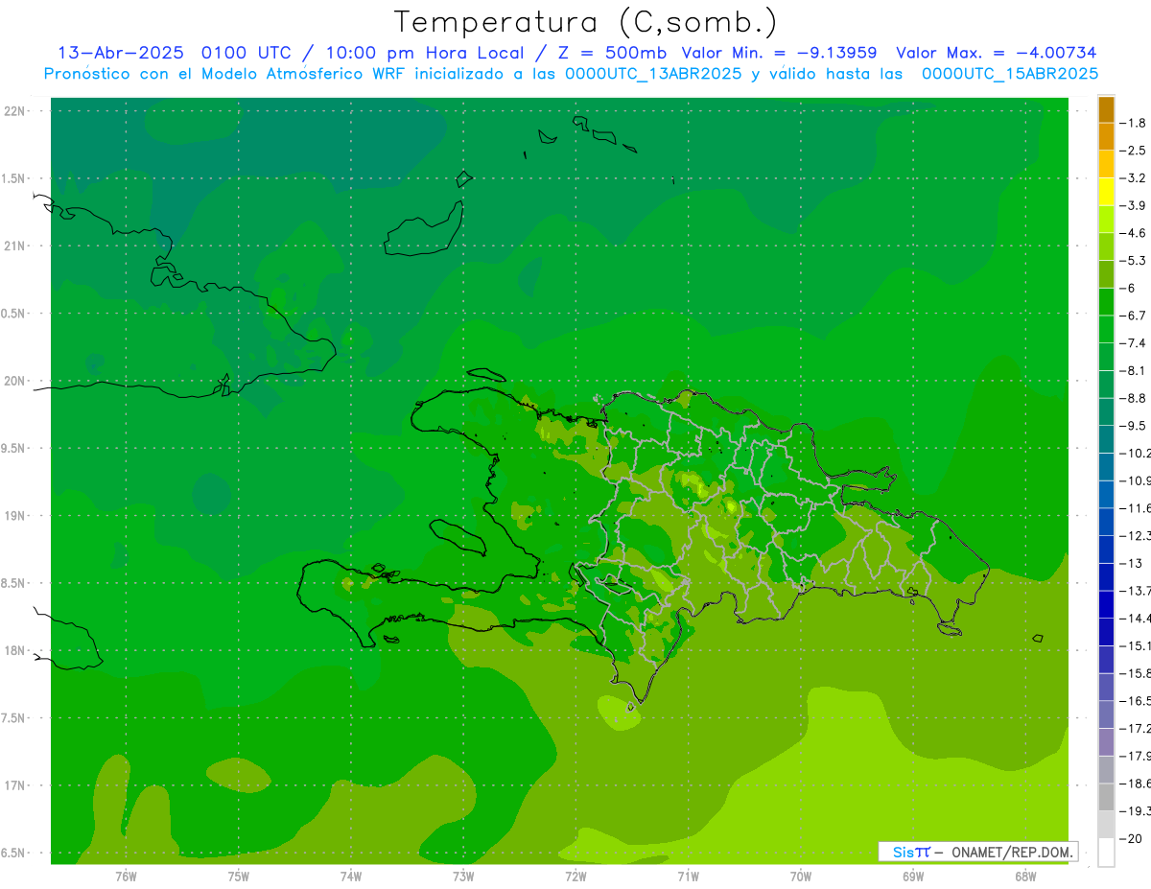The image size is (1151, 889).
Task: Click the "20N" latitude axis label
Action: click(x=14, y=381)
